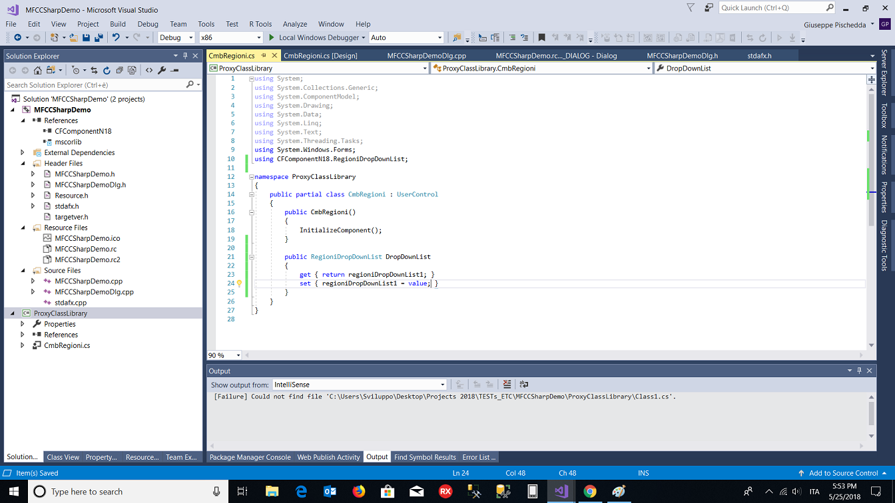The width and height of the screenshot is (895, 503).
Task: Open the DropDownList member navigation dropdown
Action: click(x=872, y=68)
